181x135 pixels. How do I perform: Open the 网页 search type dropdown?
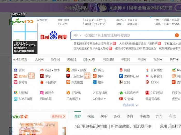[77, 35]
